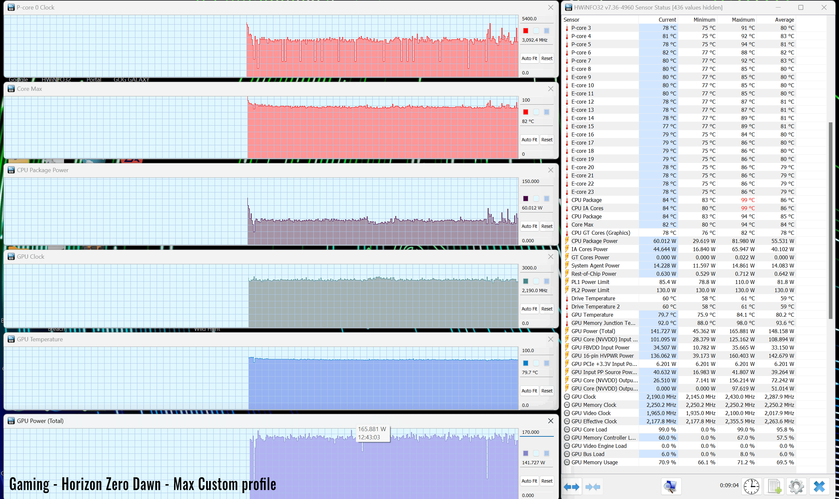Select the GPU Effective Clock row
The width and height of the screenshot is (839, 499).
click(679, 421)
